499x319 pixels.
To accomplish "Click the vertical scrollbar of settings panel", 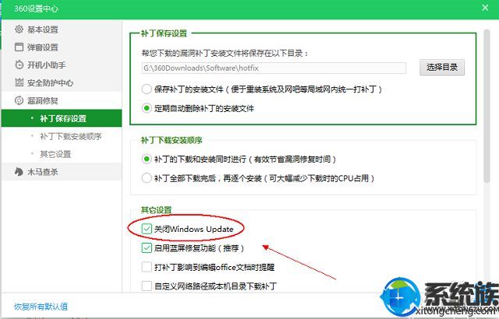I will click(x=487, y=107).
